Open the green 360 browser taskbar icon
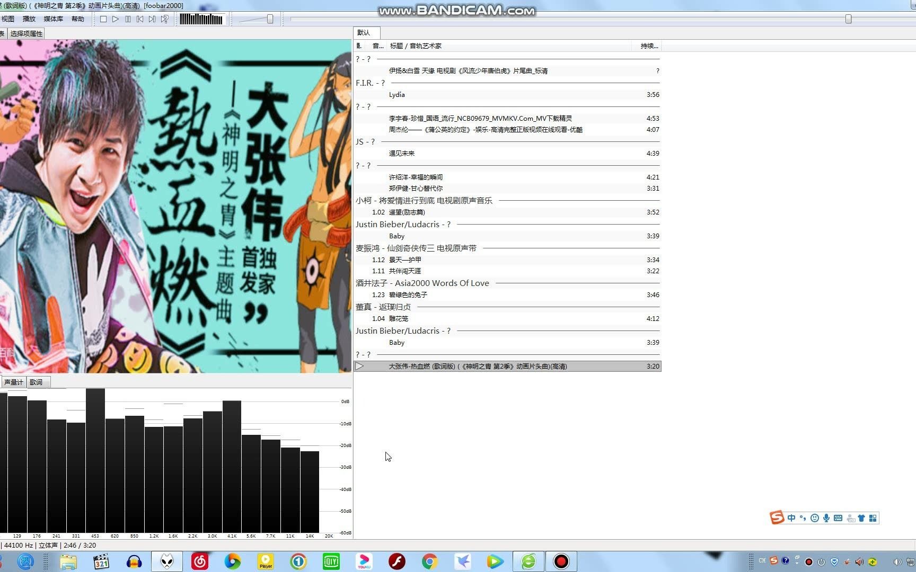916x572 pixels. tap(529, 561)
